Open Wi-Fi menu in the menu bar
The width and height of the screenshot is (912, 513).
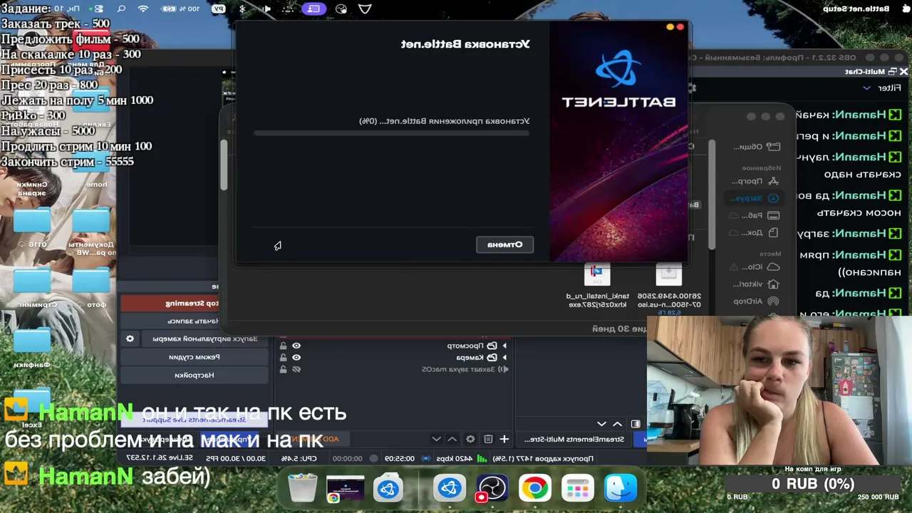click(x=143, y=9)
